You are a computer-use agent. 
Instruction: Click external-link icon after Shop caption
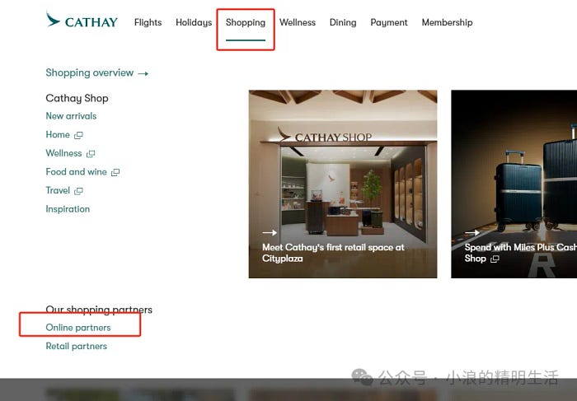click(x=495, y=259)
